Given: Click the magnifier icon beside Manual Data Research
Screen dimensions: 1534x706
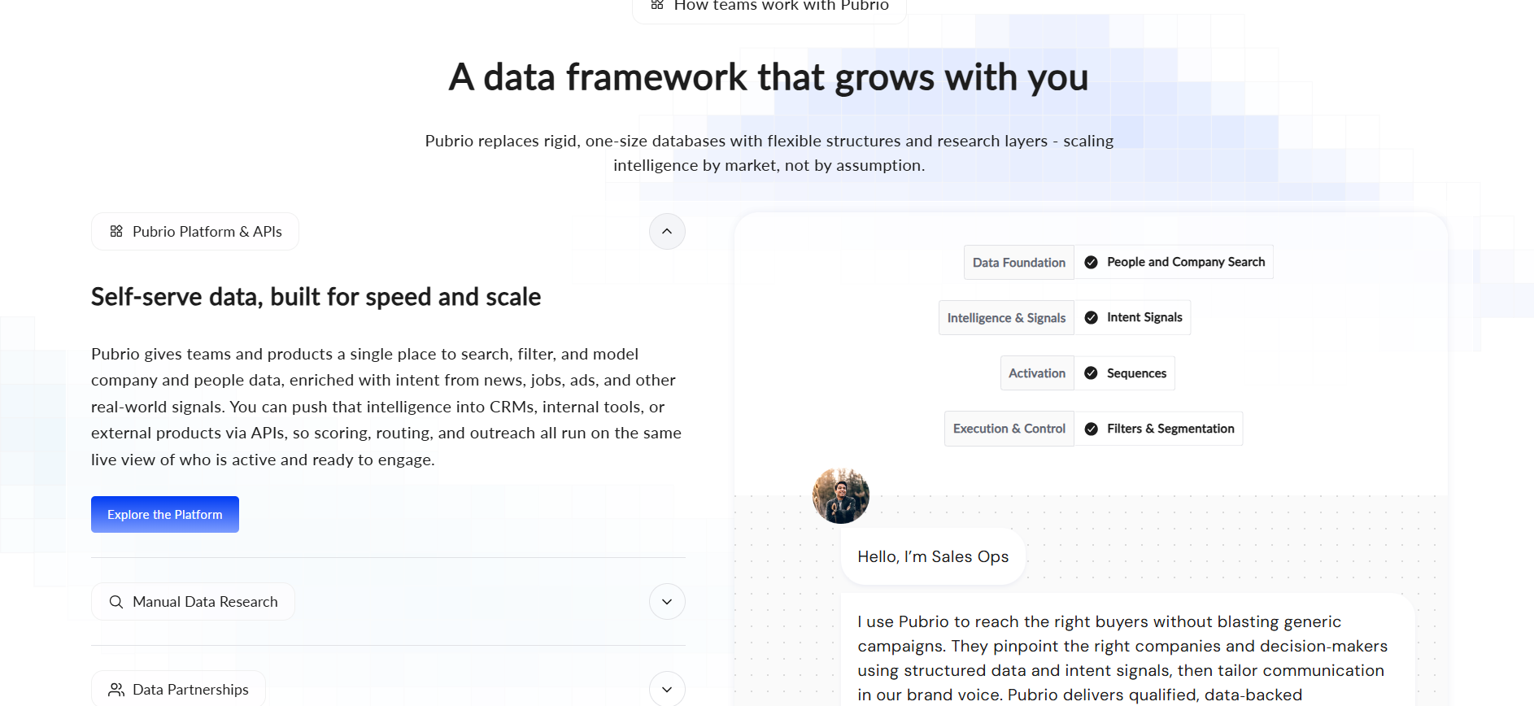Looking at the screenshot, I should (x=116, y=602).
